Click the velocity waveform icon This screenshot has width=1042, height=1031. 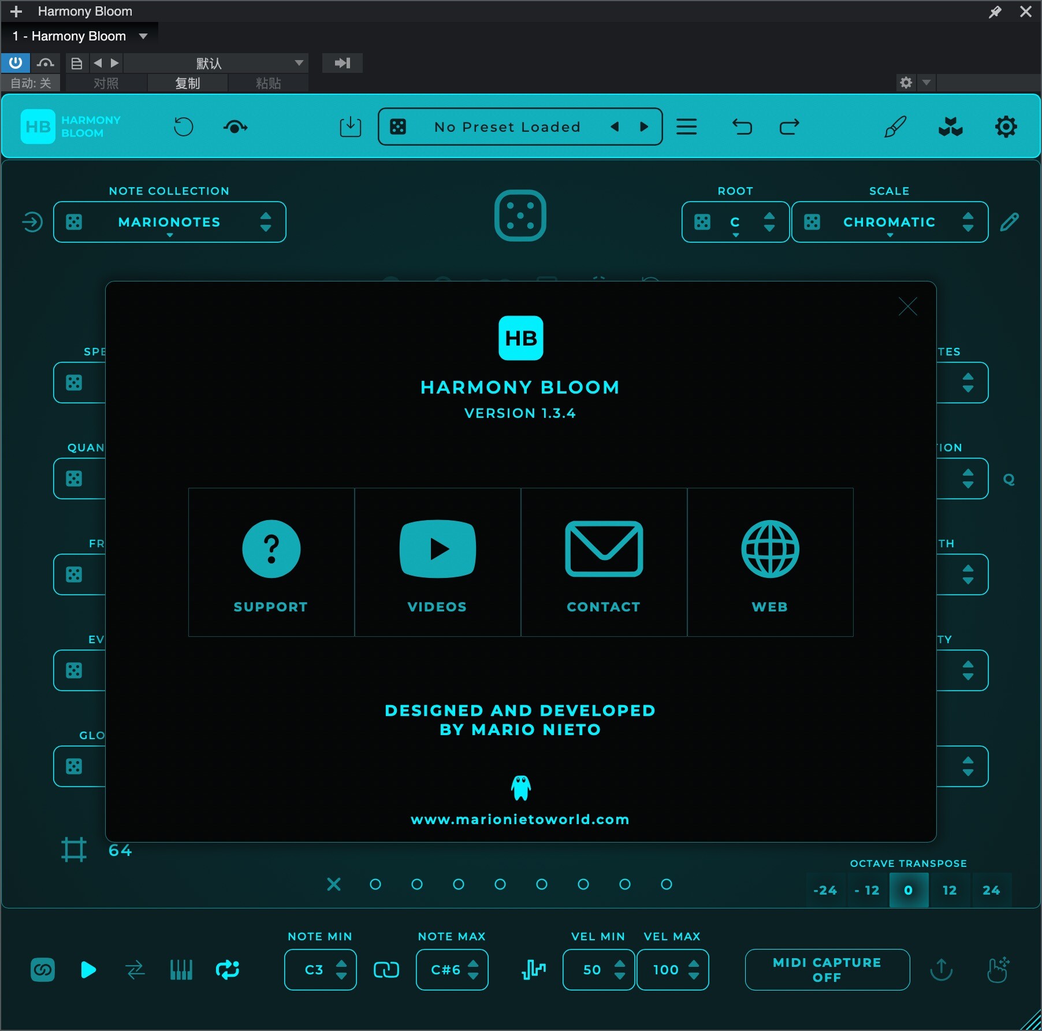[x=534, y=970]
